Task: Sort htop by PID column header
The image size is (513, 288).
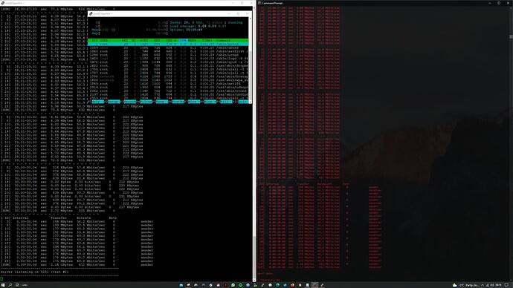Action: point(94,41)
